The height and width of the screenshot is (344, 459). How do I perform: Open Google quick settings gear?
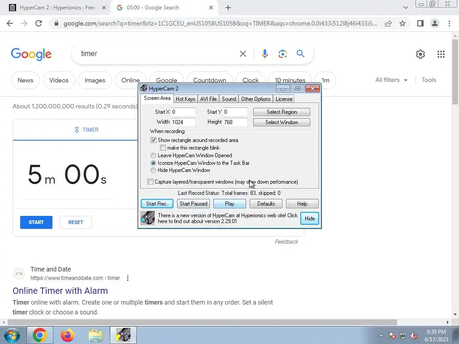click(420, 54)
